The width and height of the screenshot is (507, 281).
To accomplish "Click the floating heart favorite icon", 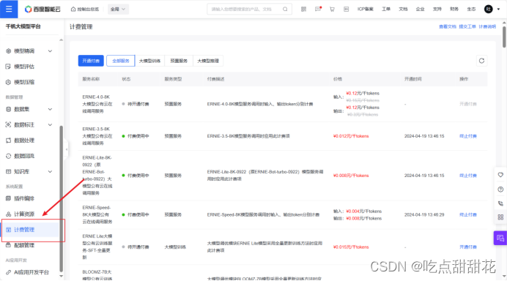I will (500, 175).
